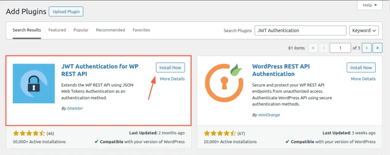Click the Add Plugins page heading
The height and width of the screenshot is (155, 390).
[x=26, y=11]
